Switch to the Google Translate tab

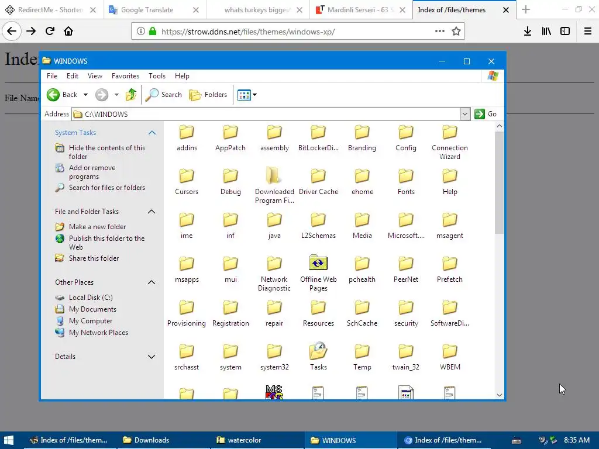click(154, 10)
